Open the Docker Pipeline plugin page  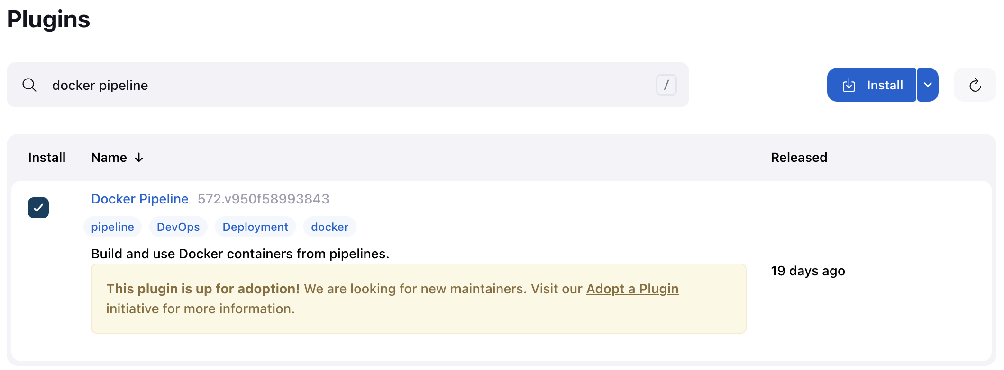(139, 199)
